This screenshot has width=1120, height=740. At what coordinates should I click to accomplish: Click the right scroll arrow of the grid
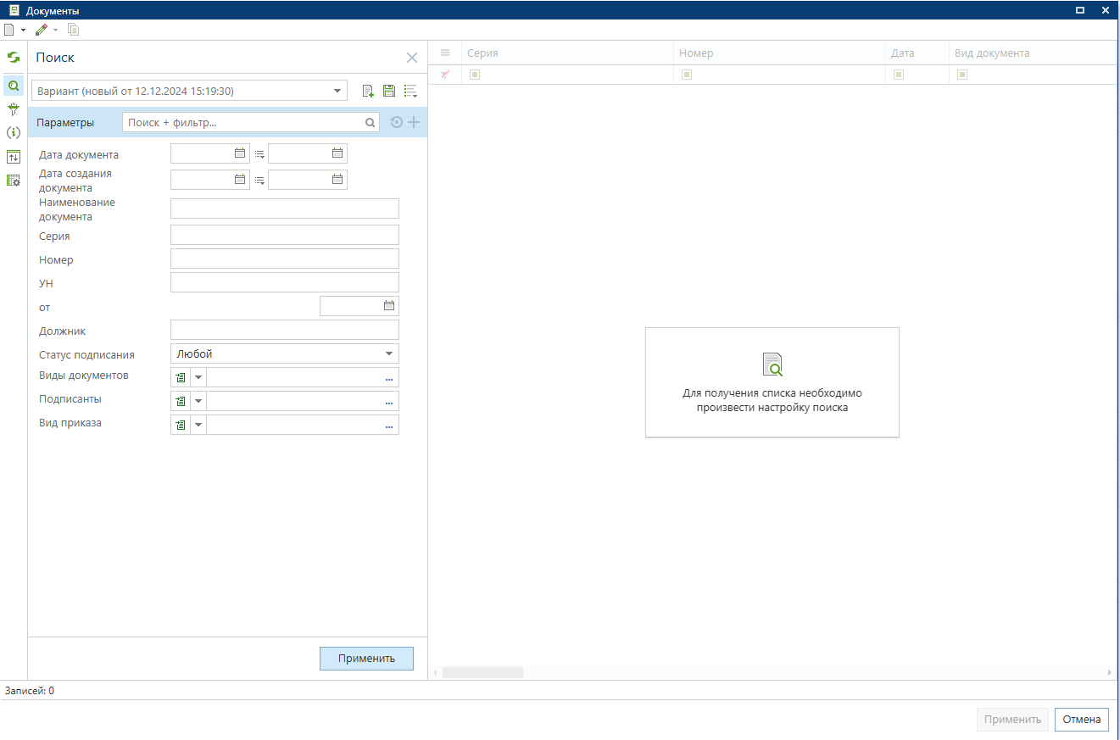click(x=1110, y=672)
